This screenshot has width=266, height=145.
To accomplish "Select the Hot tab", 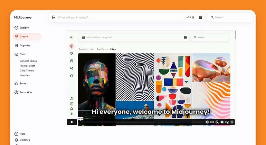I will (93, 49).
